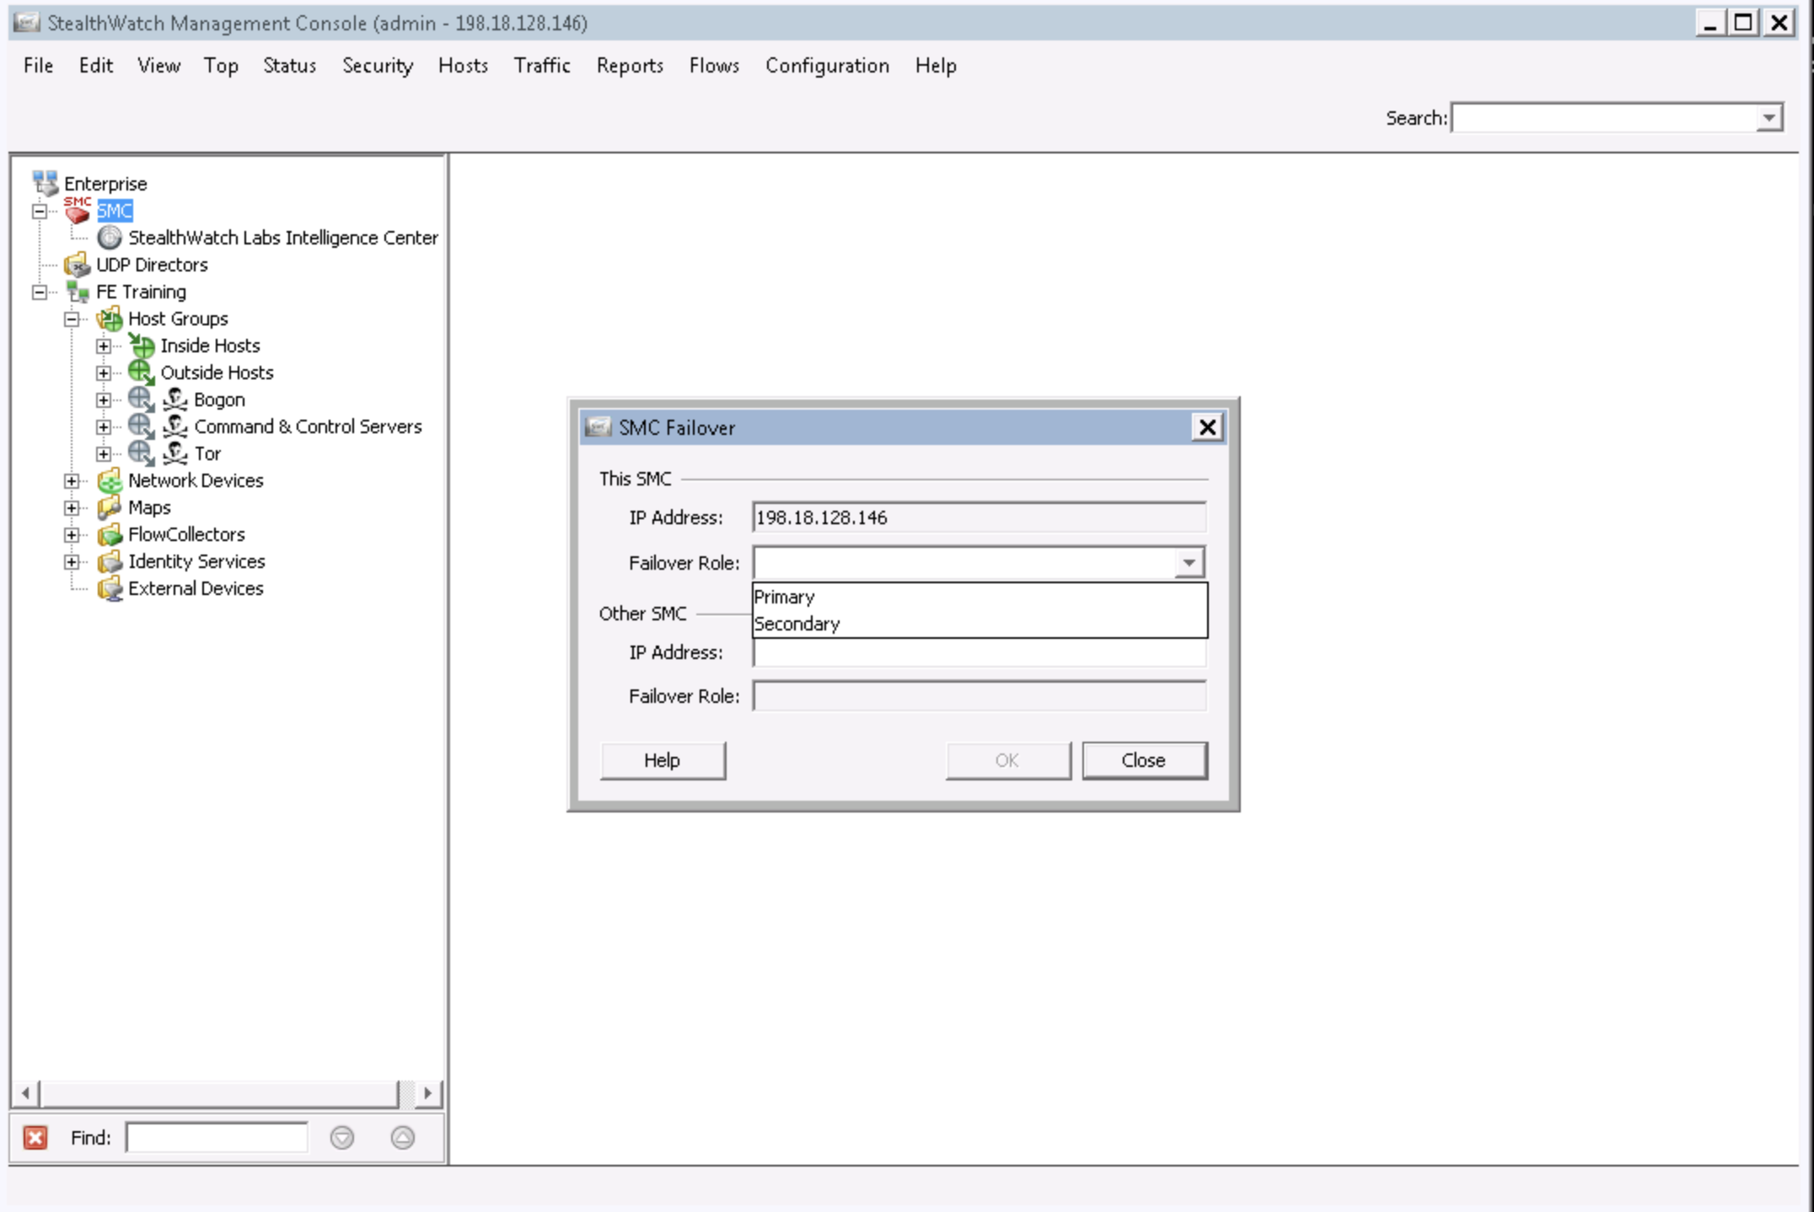The image size is (1814, 1212).
Task: Open the Security menu
Action: [378, 66]
